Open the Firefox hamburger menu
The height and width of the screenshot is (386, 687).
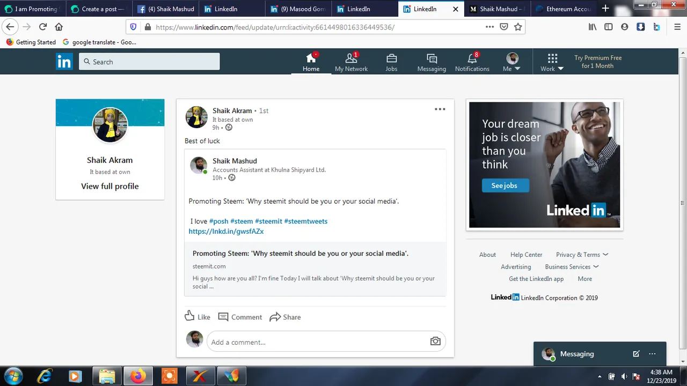coord(677,27)
